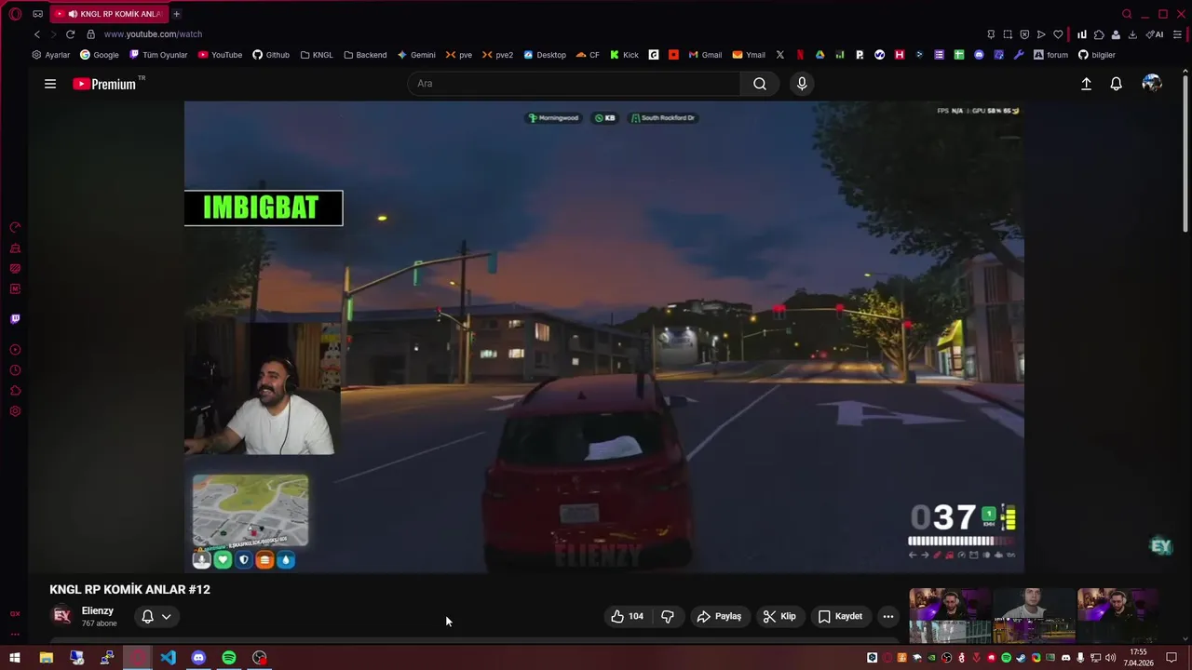Open the Elienzy channel name link
Screen dimensions: 1192x670
(98, 610)
